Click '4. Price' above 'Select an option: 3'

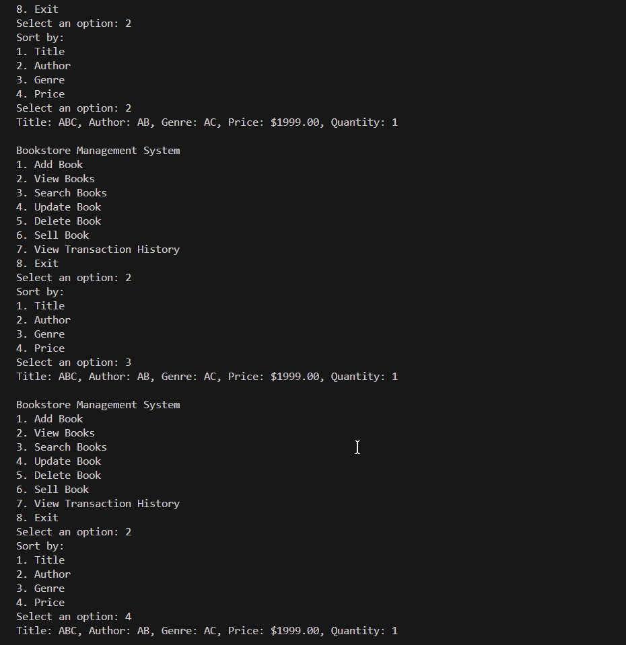coord(40,348)
